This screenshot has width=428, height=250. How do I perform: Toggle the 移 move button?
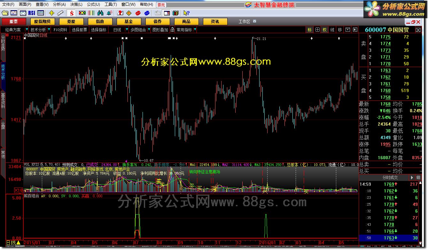tap(340, 30)
